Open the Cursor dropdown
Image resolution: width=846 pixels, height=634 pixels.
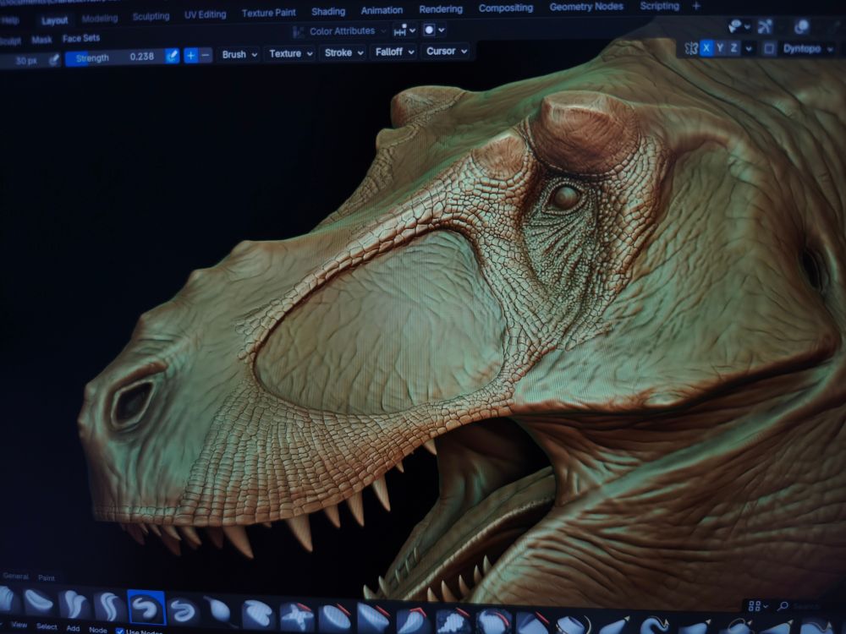tap(446, 52)
